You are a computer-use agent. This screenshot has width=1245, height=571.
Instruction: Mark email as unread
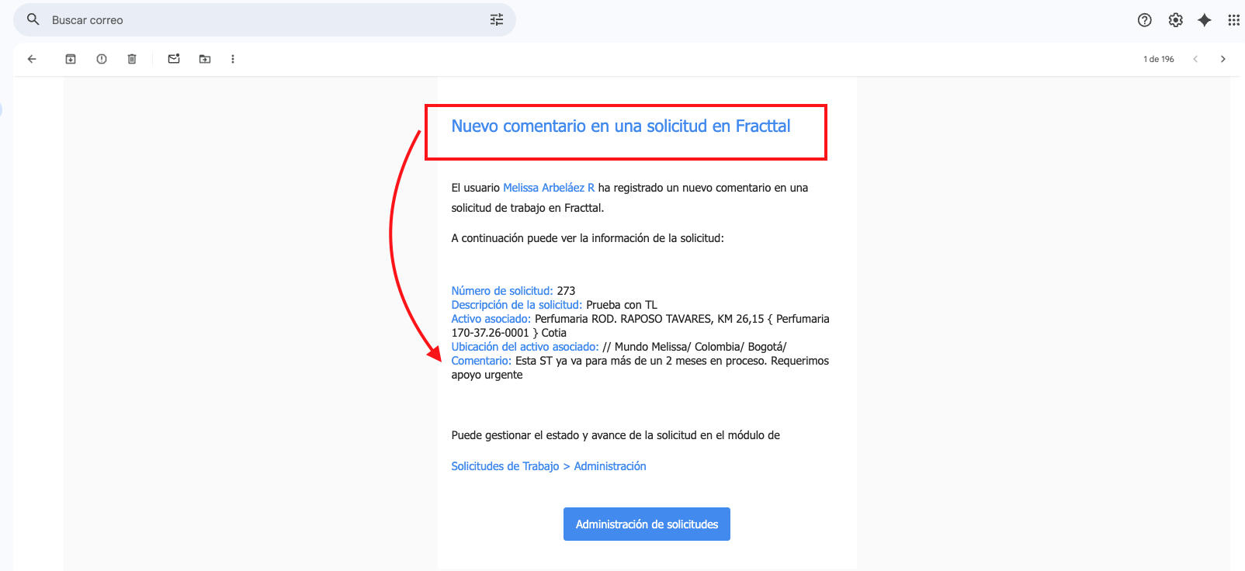174,59
